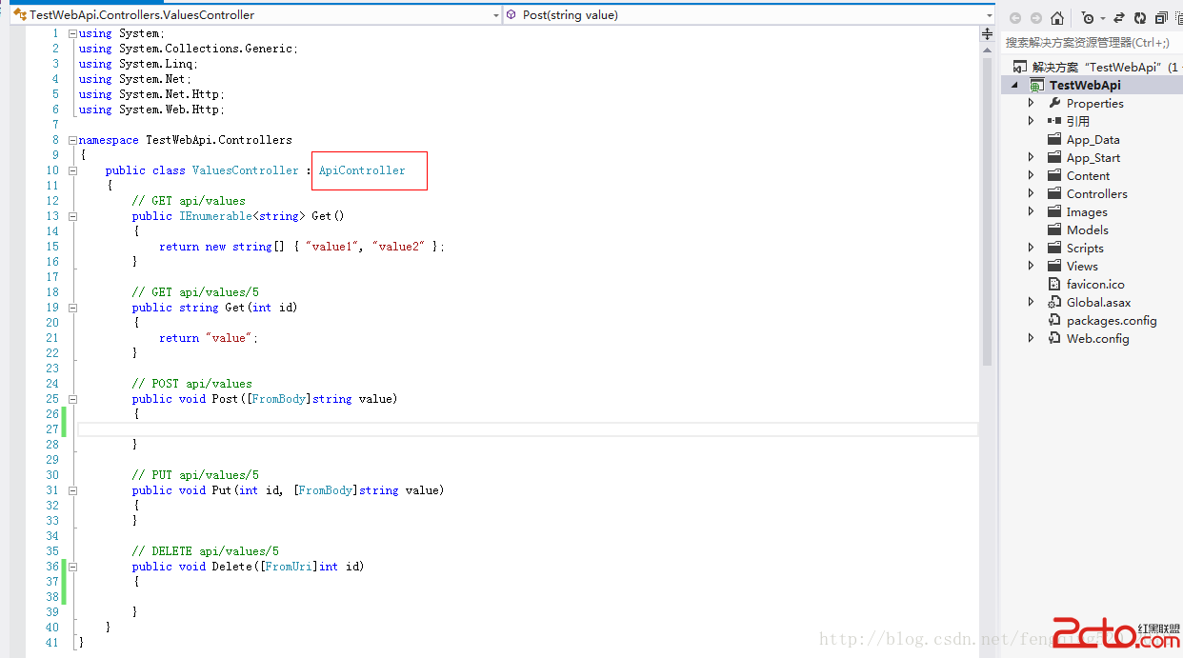The image size is (1183, 658).
Task: Expand the 引用 references node
Action: coord(1032,121)
